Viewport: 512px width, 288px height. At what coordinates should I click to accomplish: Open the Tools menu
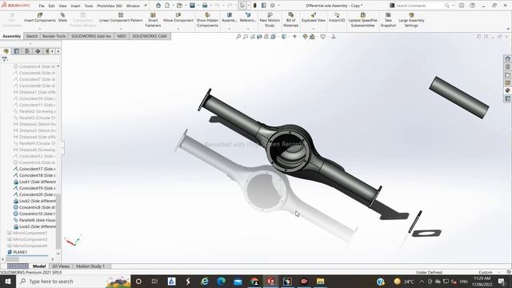89,6
